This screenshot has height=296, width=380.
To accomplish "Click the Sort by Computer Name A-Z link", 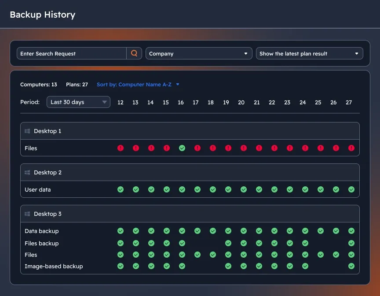I will 134,85.
